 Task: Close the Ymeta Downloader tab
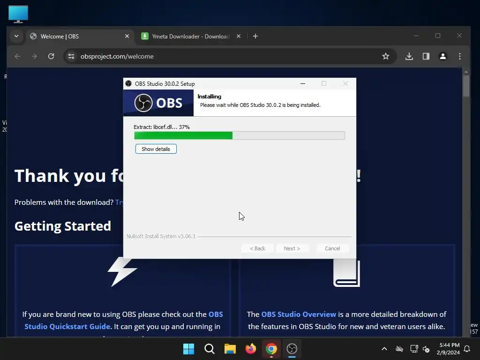pos(239,37)
